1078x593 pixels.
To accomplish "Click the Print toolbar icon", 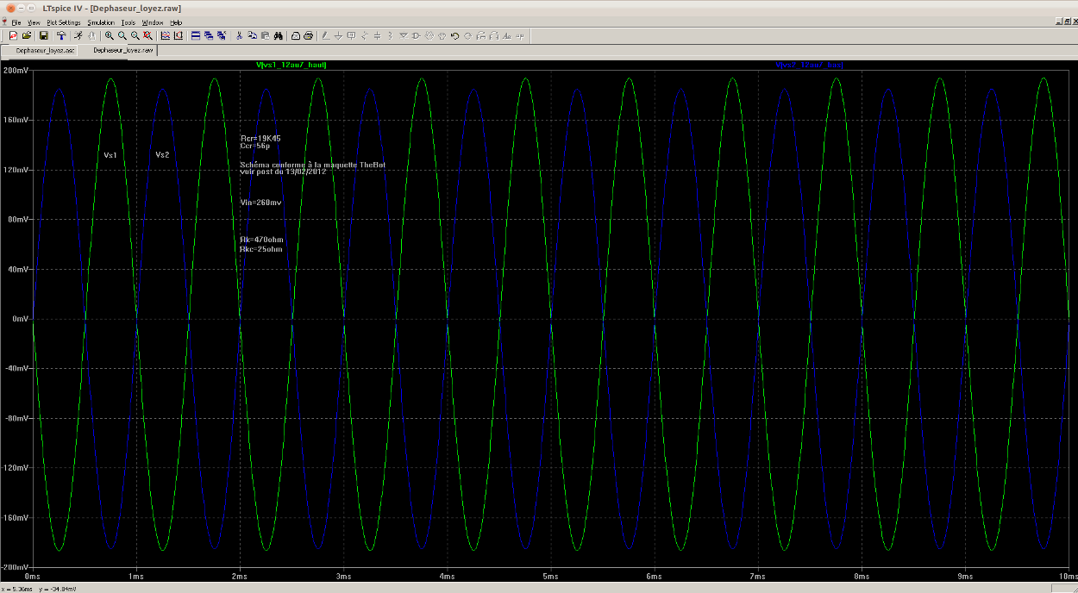I will (x=309, y=35).
